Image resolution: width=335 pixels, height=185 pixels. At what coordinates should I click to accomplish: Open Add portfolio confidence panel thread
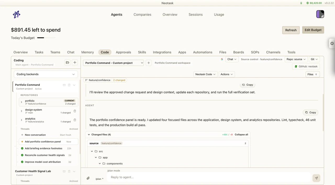click(x=48, y=142)
